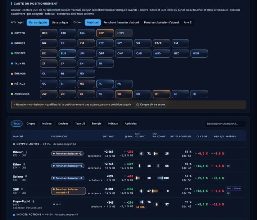Pin the Hyperliquid market
Image resolution: width=257 pixels, height=220 pixels.
click(33, 201)
